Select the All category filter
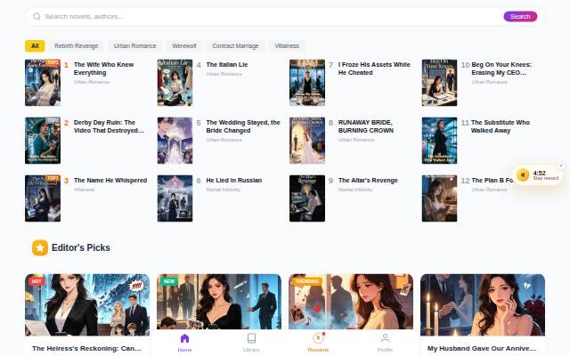Screen dimensions: 570x356 pyautogui.click(x=35, y=45)
